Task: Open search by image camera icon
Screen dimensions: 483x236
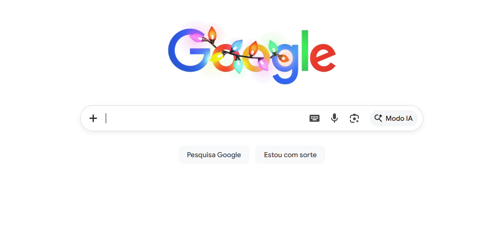Action: tap(354, 118)
